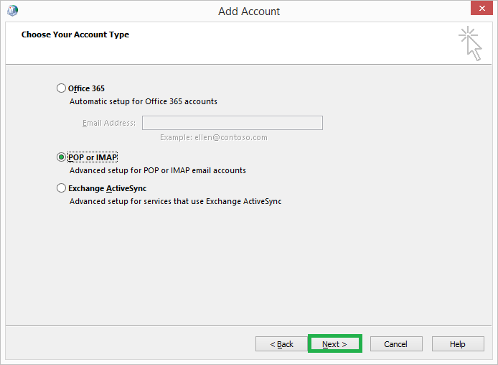The image size is (498, 365).
Task: Cancel the Add Account wizard
Action: (x=396, y=344)
